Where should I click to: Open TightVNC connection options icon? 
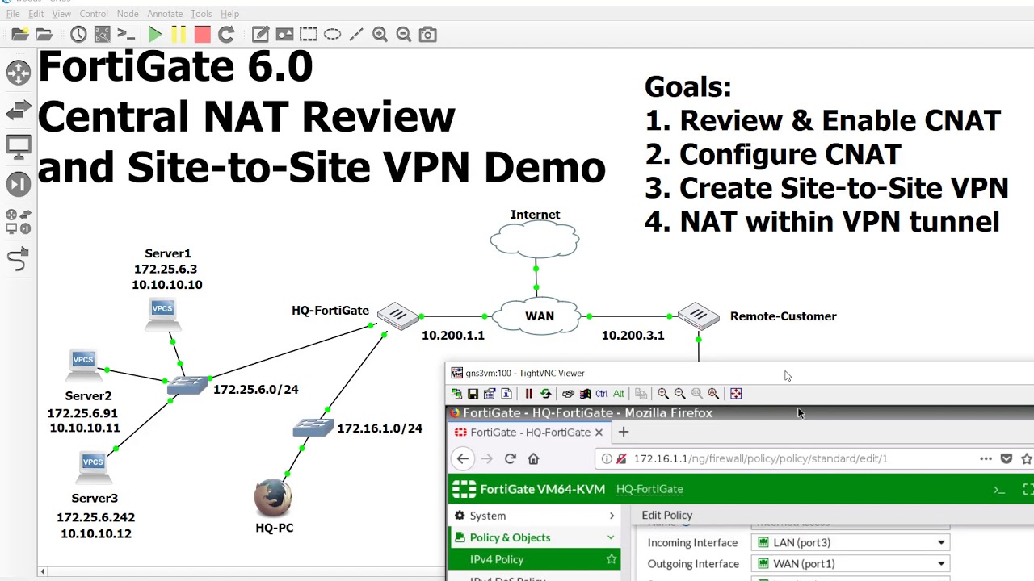(490, 394)
